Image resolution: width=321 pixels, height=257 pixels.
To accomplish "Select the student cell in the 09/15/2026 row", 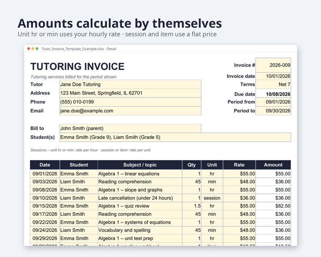I will (x=79, y=206).
